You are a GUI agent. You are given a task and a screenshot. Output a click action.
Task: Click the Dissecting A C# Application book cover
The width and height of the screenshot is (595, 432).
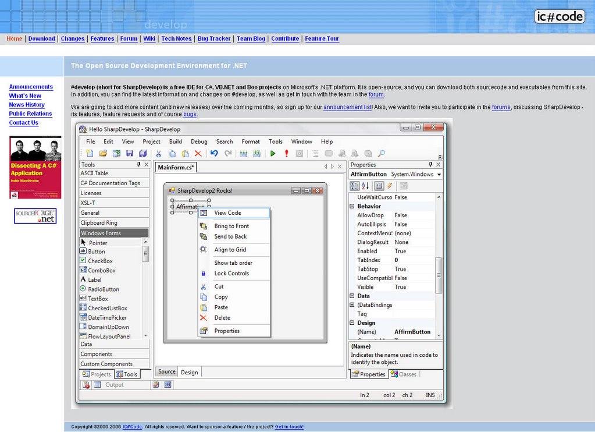[35, 167]
